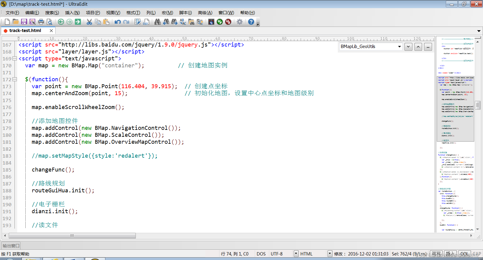483x260 pixels.
Task: Toggle the 可写 read/write status button
Action: click(x=436, y=254)
